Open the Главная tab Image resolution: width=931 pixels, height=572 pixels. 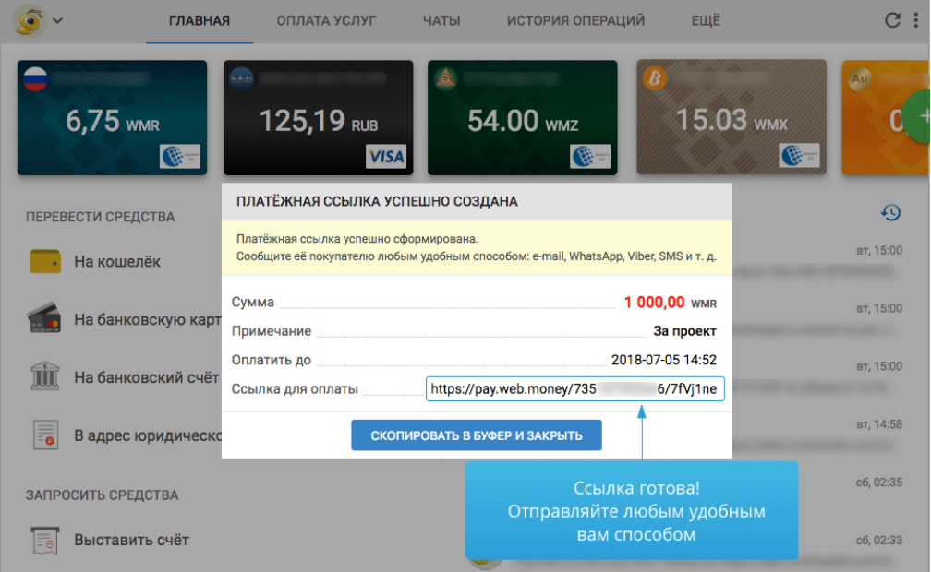click(x=199, y=20)
